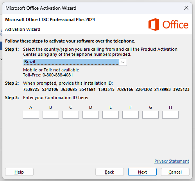Click the Microsoft Office Activation Wizard title bar
This screenshot has width=195, height=181.
[x=91, y=8]
